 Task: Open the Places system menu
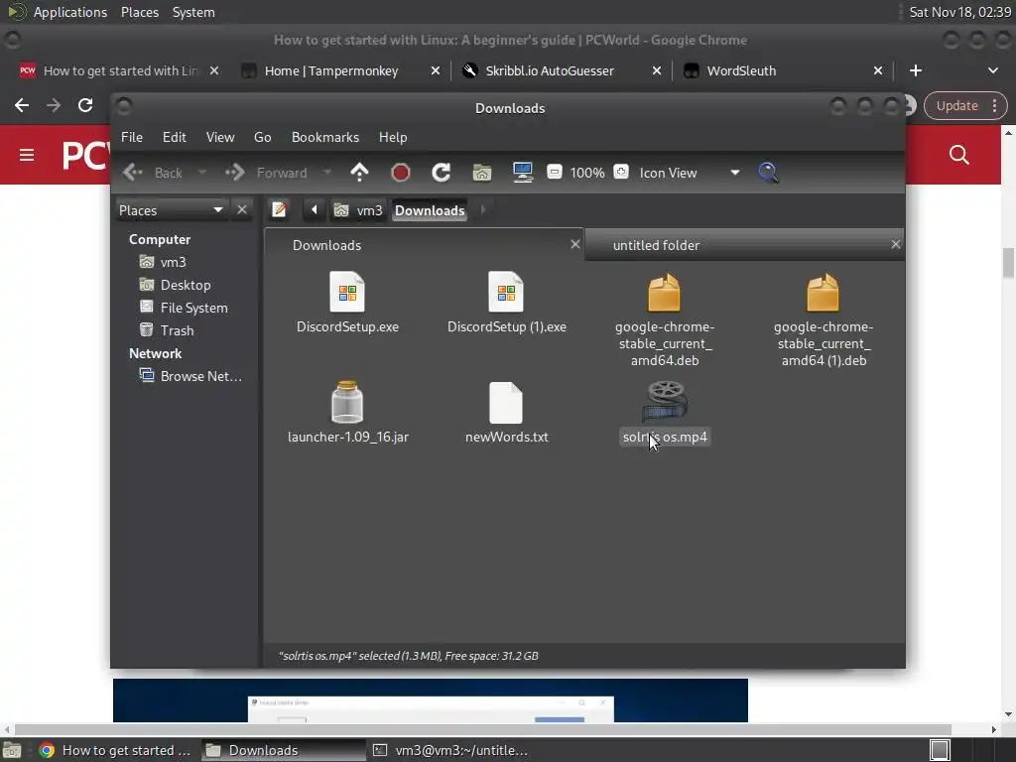point(140,12)
